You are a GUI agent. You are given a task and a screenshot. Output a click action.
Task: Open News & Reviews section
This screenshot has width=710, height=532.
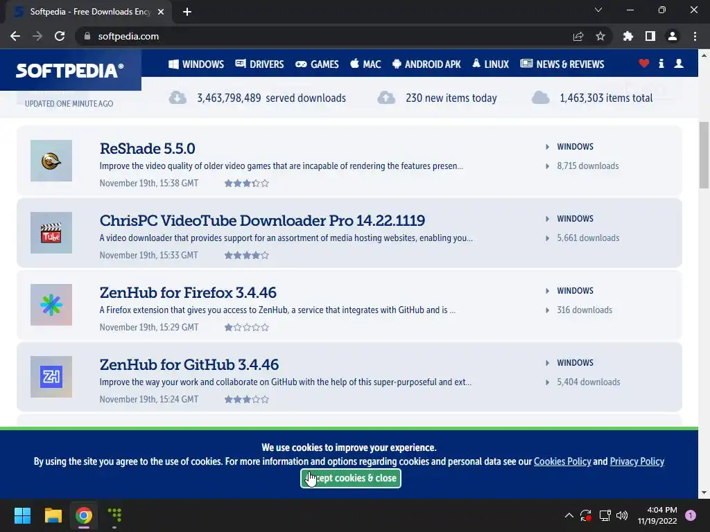(x=562, y=64)
